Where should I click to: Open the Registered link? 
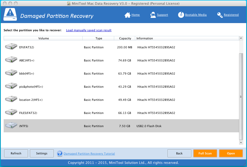(231, 15)
